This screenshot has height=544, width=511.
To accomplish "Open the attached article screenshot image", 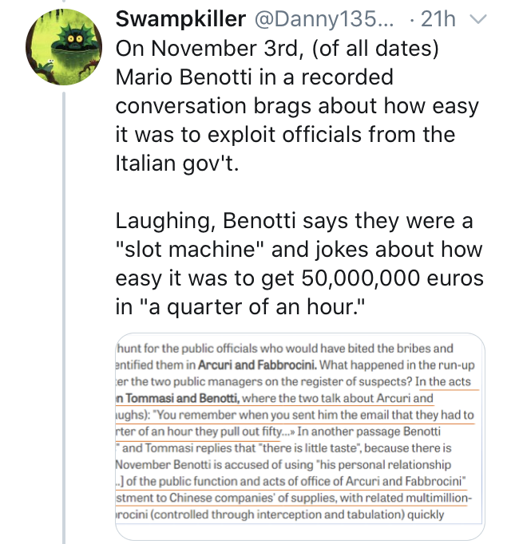I will (x=300, y=436).
